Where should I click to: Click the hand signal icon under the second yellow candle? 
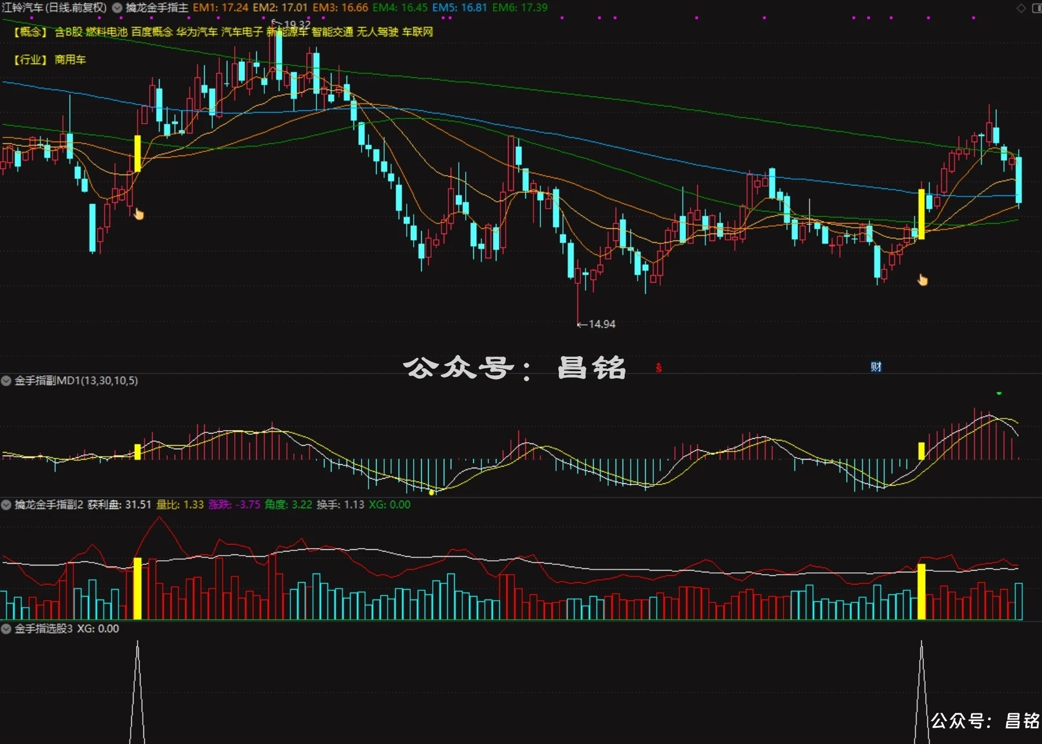pyautogui.click(x=922, y=280)
